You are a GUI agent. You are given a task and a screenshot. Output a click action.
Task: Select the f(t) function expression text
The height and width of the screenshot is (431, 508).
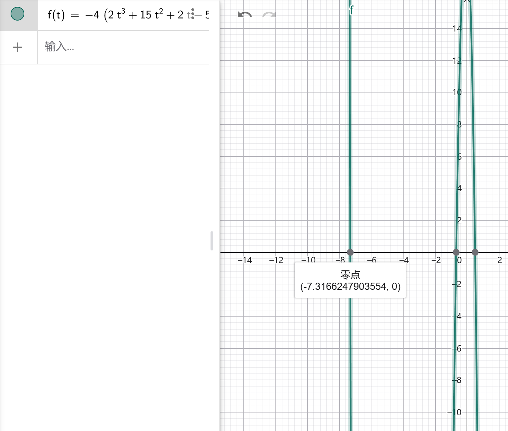pyautogui.click(x=128, y=15)
